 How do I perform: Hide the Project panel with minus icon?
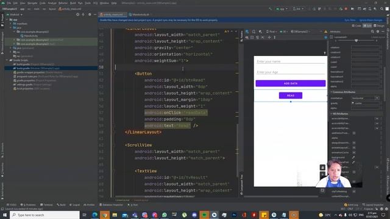click(95, 15)
